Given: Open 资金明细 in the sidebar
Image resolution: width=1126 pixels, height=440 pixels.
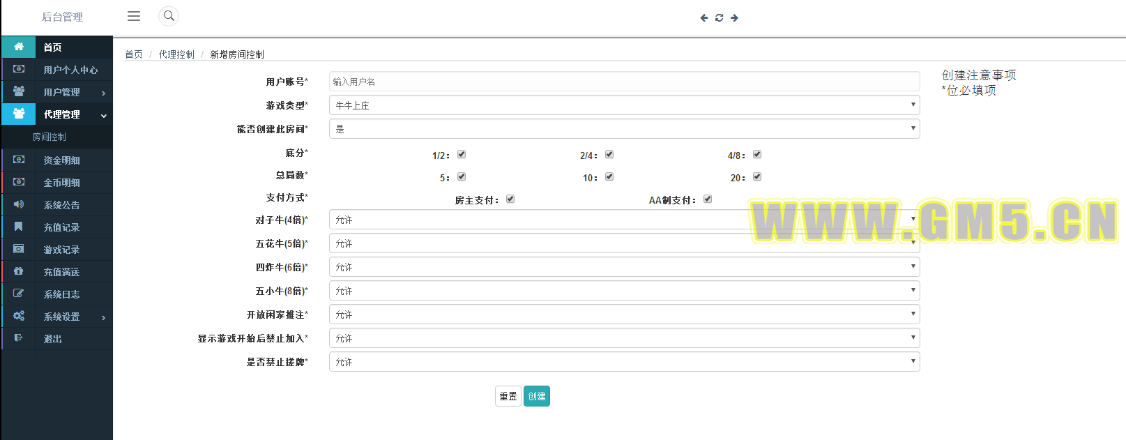Looking at the screenshot, I should coord(61,160).
